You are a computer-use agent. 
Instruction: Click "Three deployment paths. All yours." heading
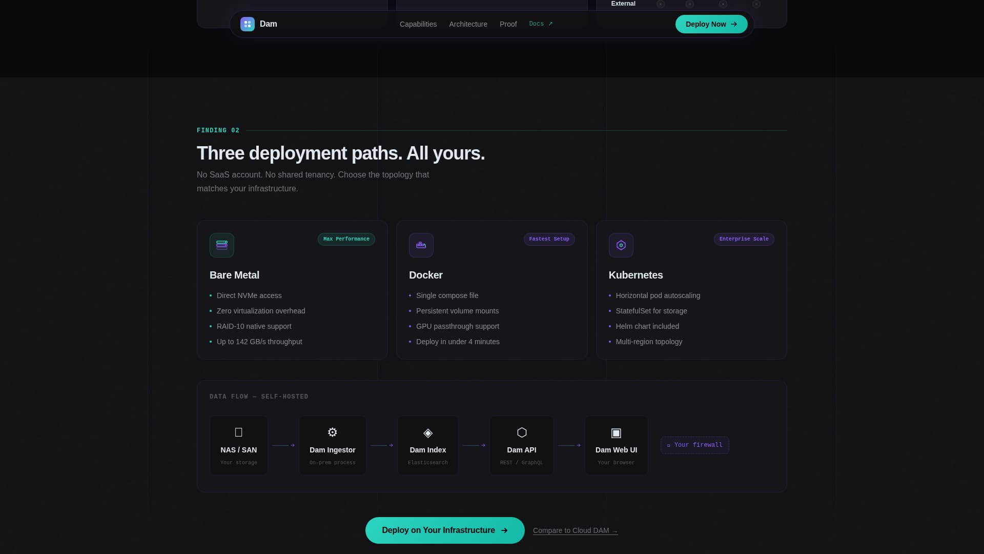341,153
